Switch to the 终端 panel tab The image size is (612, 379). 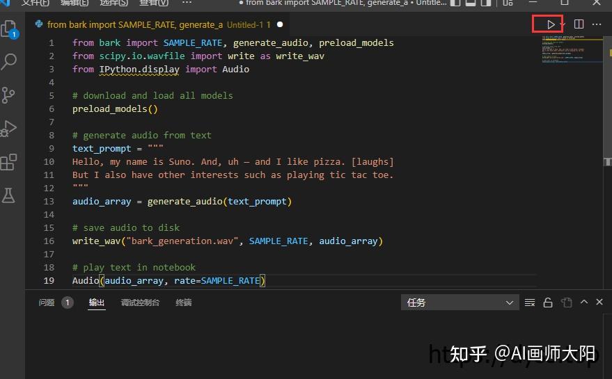click(183, 303)
